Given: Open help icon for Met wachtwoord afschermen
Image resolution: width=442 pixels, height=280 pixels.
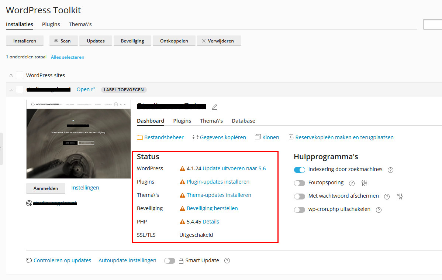Looking at the screenshot, I should [387, 197].
